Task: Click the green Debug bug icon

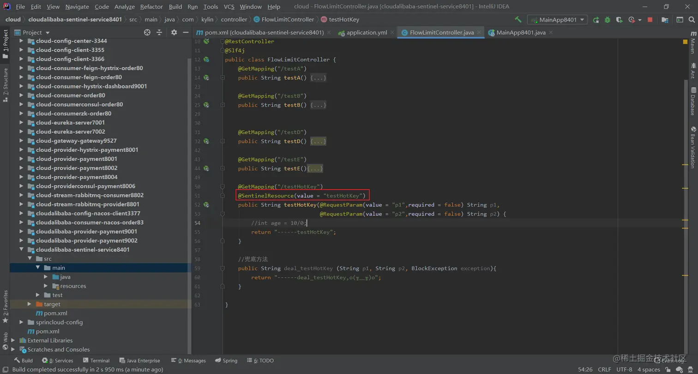Action: [x=608, y=20]
